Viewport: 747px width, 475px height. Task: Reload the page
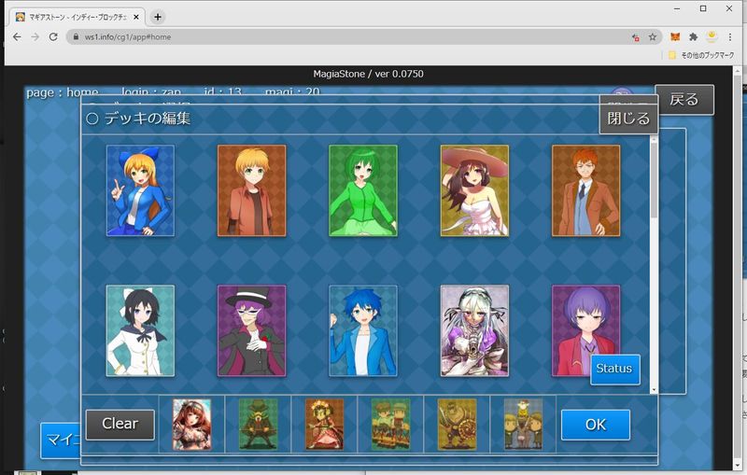(53, 36)
